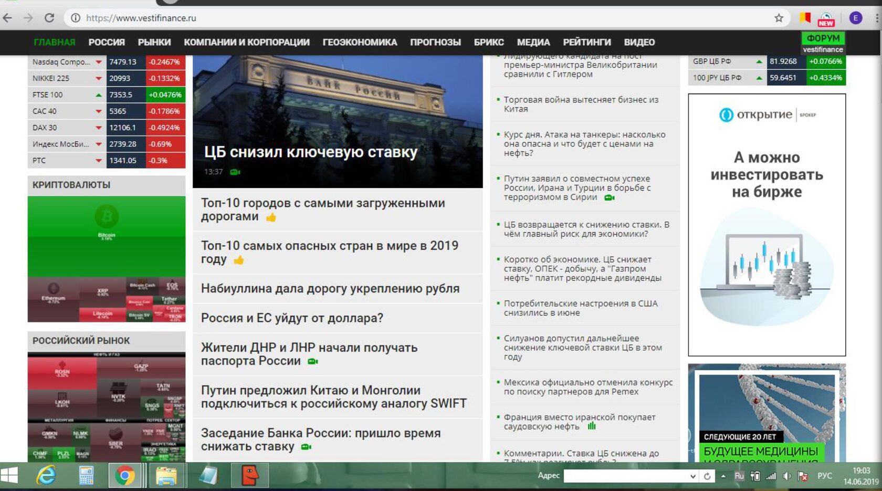Screen dimensions: 882x491
Task: Click video icon beside ЦБ снизил ключевую ставку
Action: tap(235, 172)
